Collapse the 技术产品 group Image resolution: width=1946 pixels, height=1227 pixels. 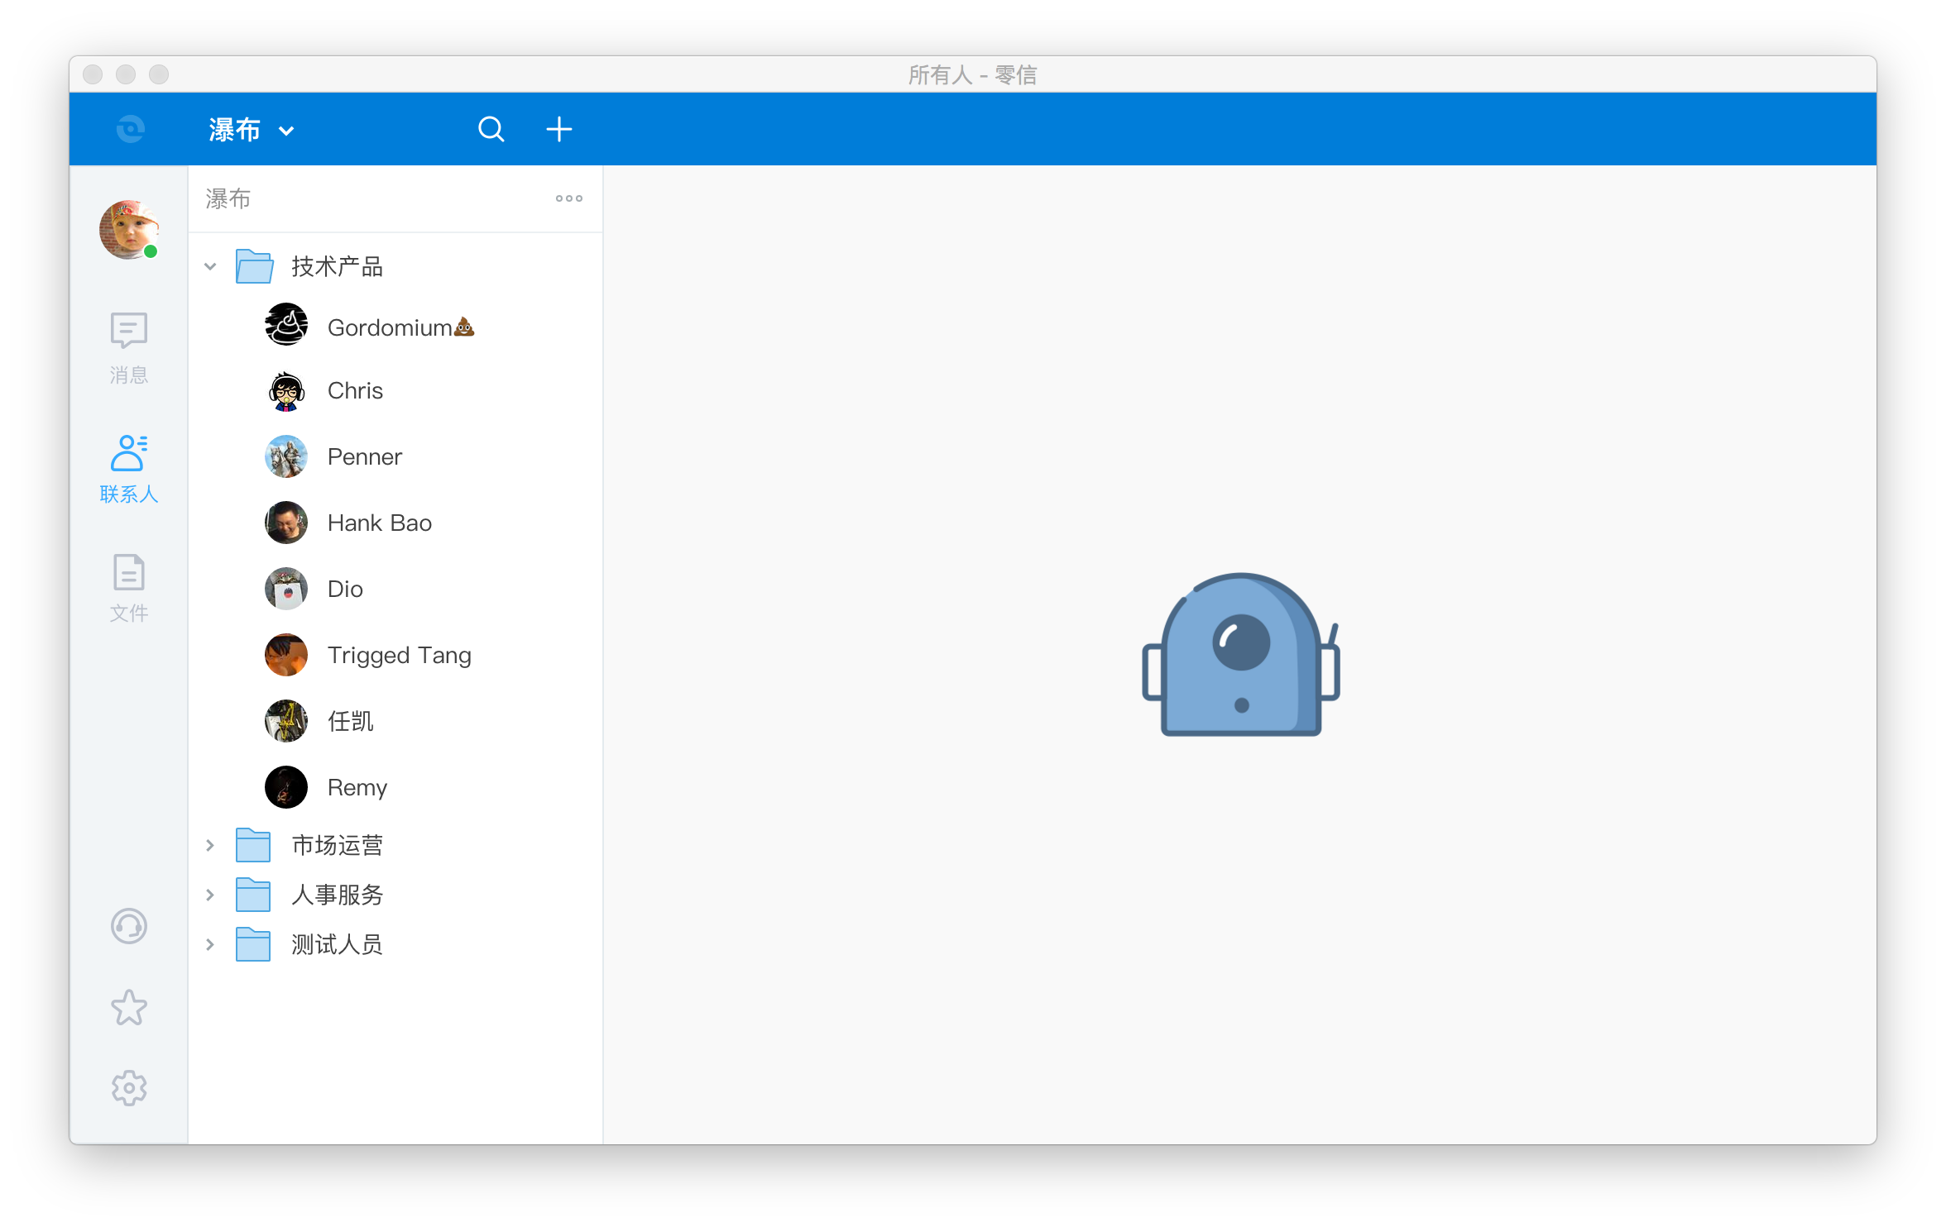209,266
